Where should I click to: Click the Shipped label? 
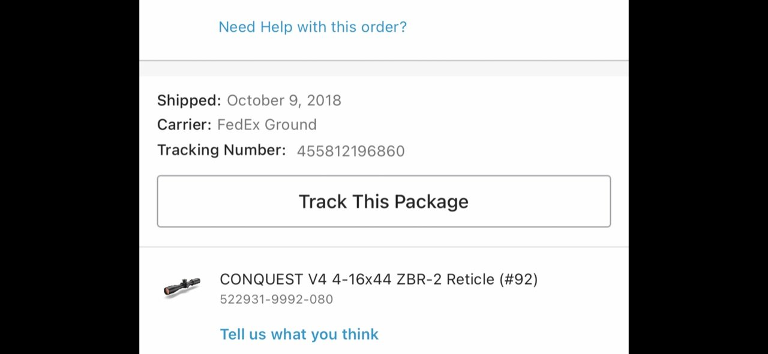pos(189,100)
